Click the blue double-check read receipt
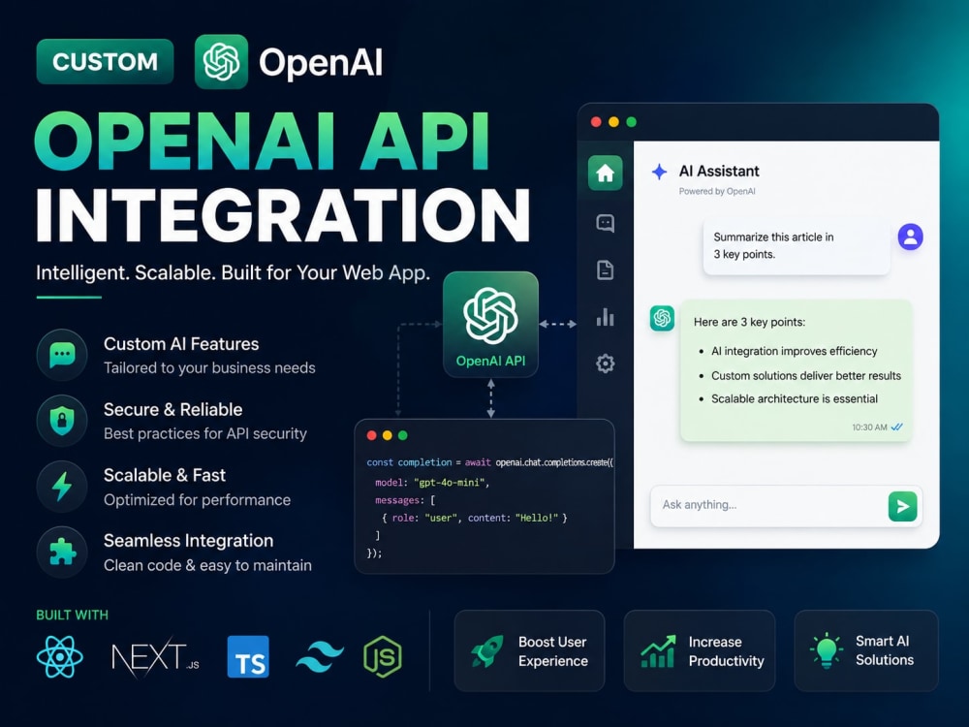The height and width of the screenshot is (727, 969). pyautogui.click(x=897, y=427)
